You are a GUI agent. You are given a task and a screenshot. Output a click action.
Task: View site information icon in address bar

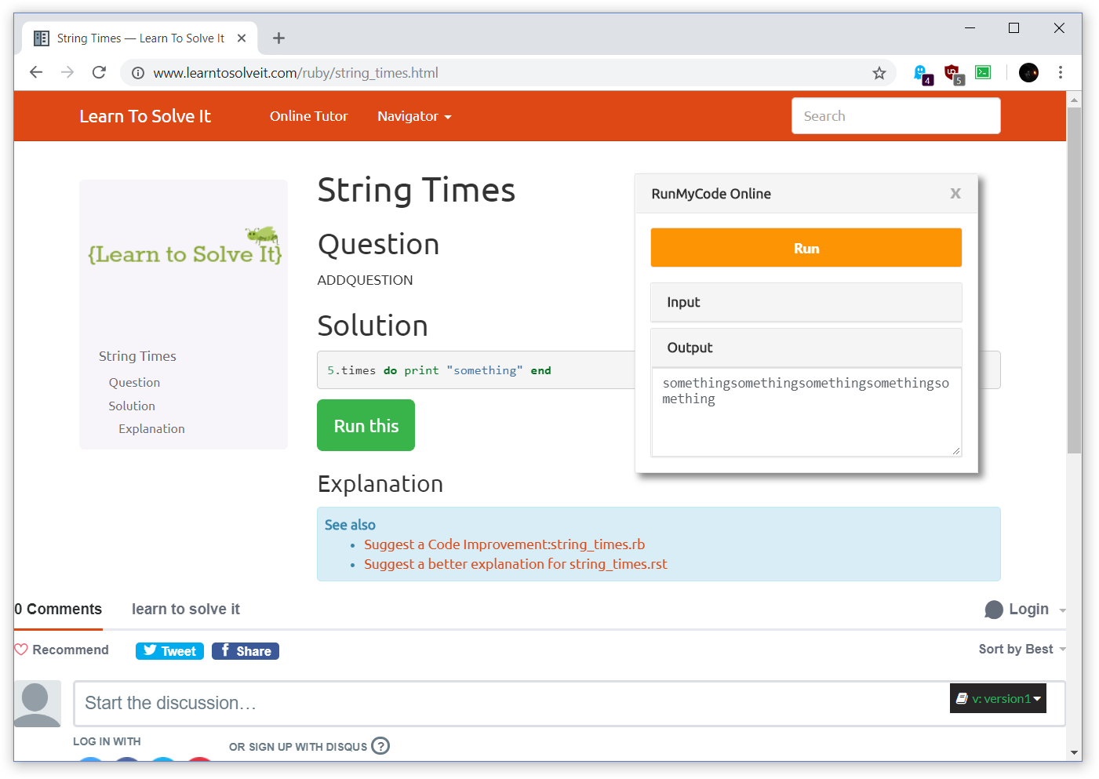tap(138, 73)
